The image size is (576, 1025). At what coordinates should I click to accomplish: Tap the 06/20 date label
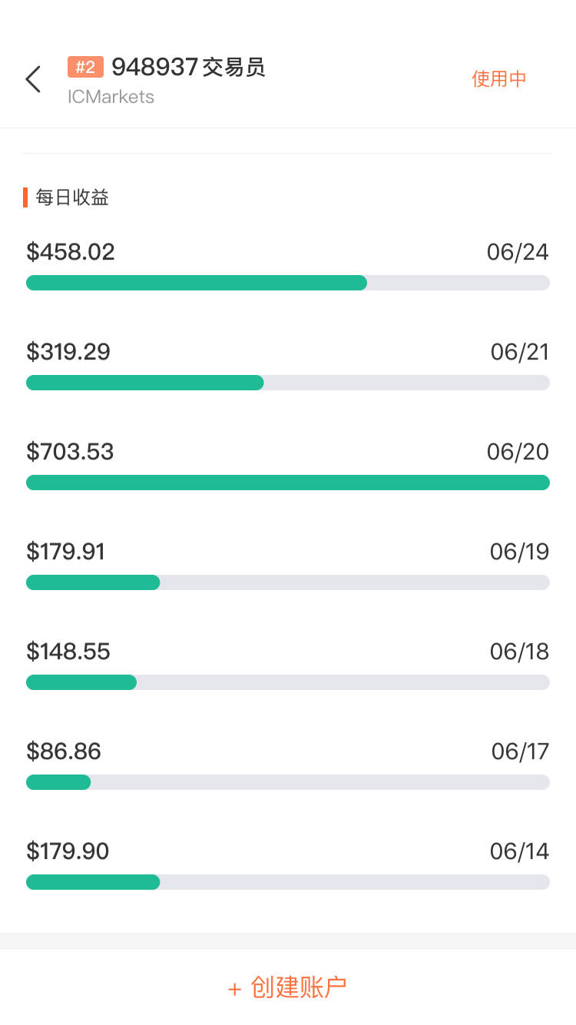pos(518,452)
